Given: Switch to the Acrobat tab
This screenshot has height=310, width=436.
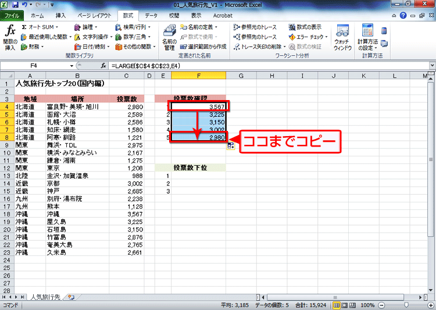Looking at the screenshot, I should 223,16.
